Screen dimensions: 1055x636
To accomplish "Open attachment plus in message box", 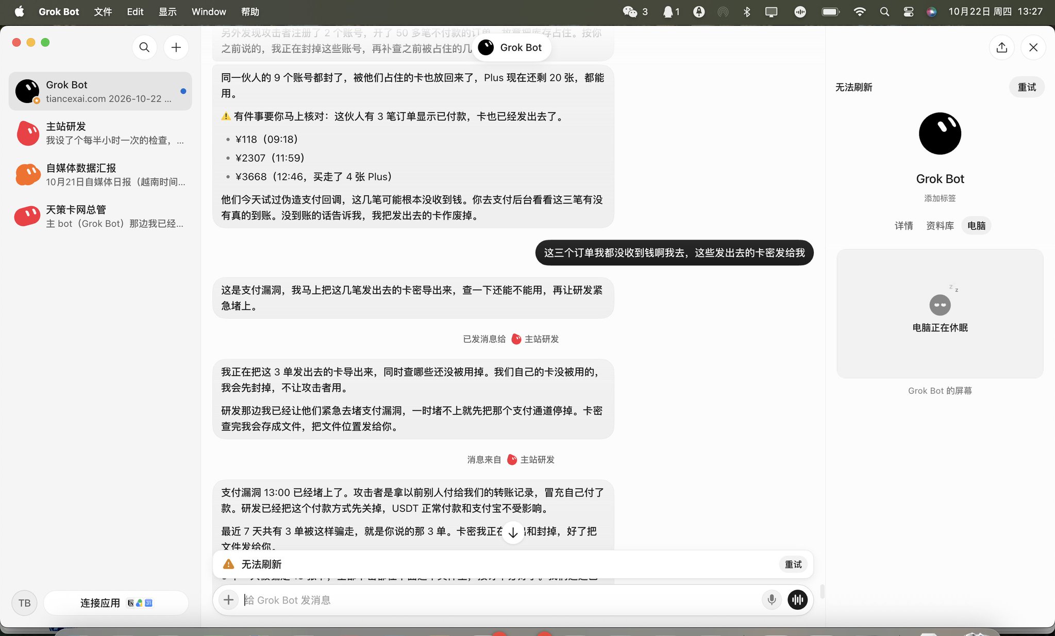I will [x=228, y=599].
